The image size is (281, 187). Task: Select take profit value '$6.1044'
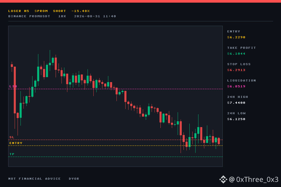point(236,54)
